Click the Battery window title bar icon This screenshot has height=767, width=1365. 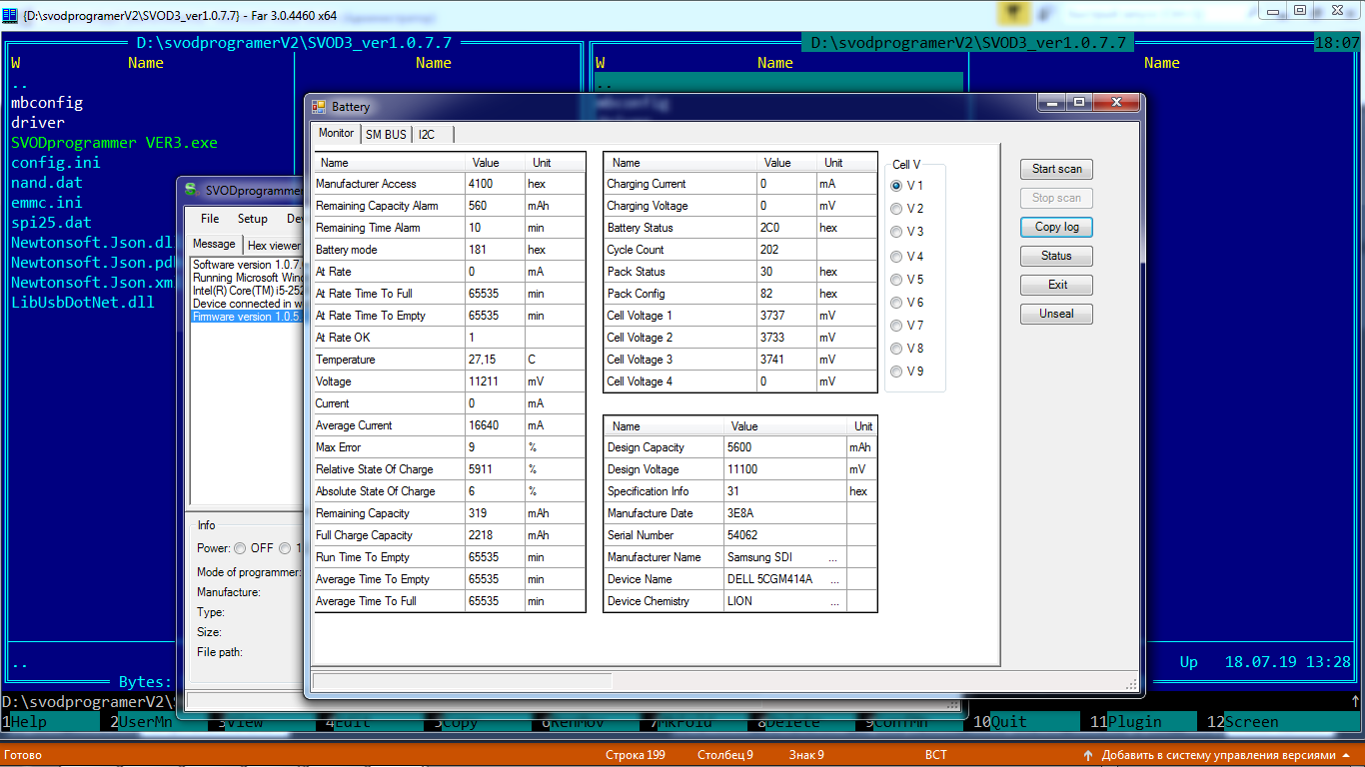click(x=319, y=107)
